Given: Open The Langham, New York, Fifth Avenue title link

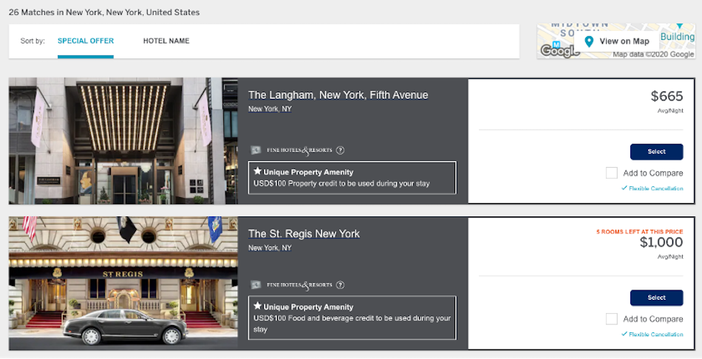Looking at the screenshot, I should [x=338, y=95].
